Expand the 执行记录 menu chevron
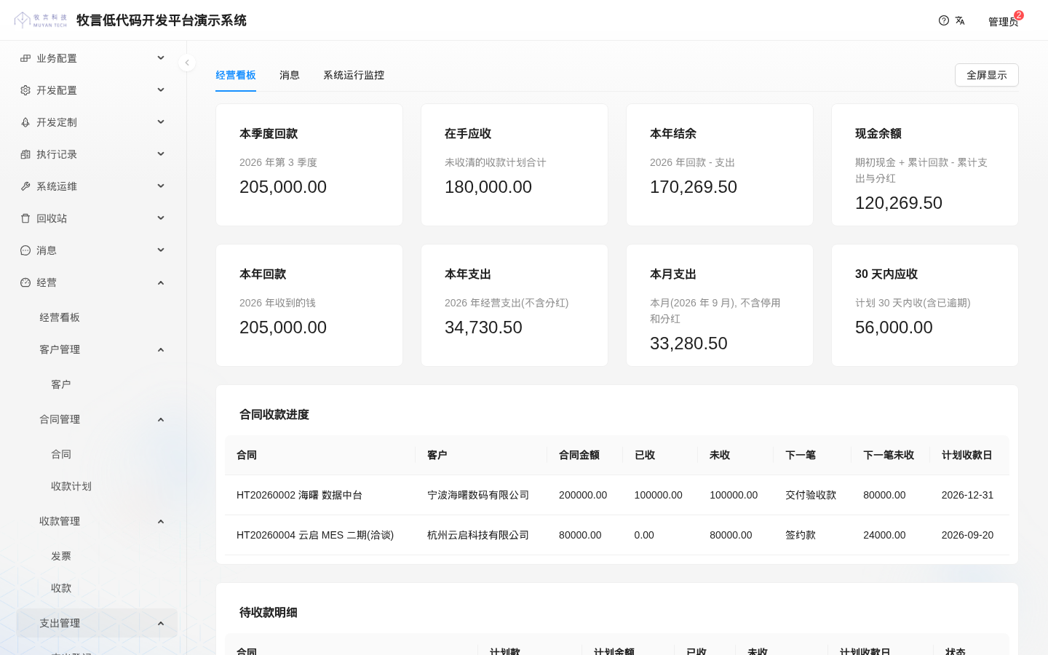1048x655 pixels. pos(161,154)
